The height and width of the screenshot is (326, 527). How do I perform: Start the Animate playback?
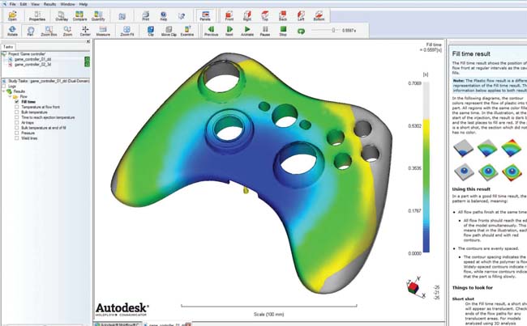247,31
